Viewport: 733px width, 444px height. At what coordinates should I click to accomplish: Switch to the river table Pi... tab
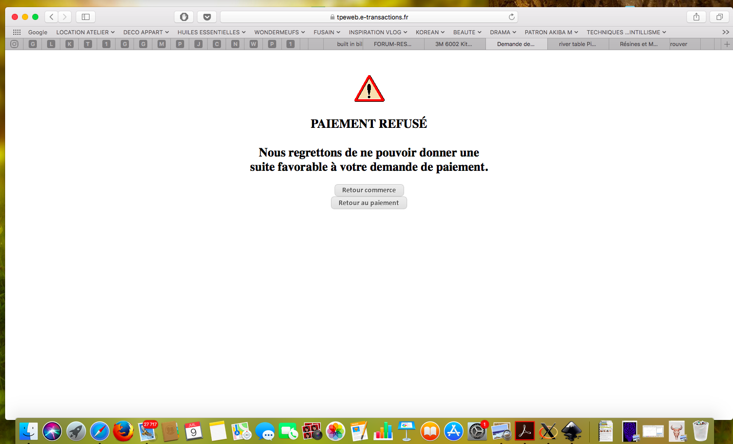click(577, 44)
